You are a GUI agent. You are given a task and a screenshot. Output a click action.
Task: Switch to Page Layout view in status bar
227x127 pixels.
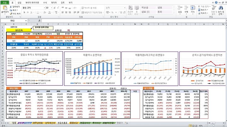pyautogui.click(x=193, y=126)
